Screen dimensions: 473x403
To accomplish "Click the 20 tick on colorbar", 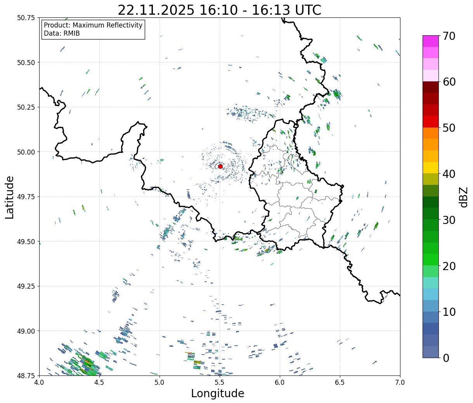I will coord(449,266).
